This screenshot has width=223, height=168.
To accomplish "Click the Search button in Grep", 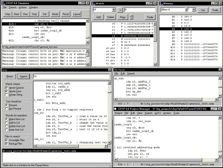I will (x=23, y=76).
